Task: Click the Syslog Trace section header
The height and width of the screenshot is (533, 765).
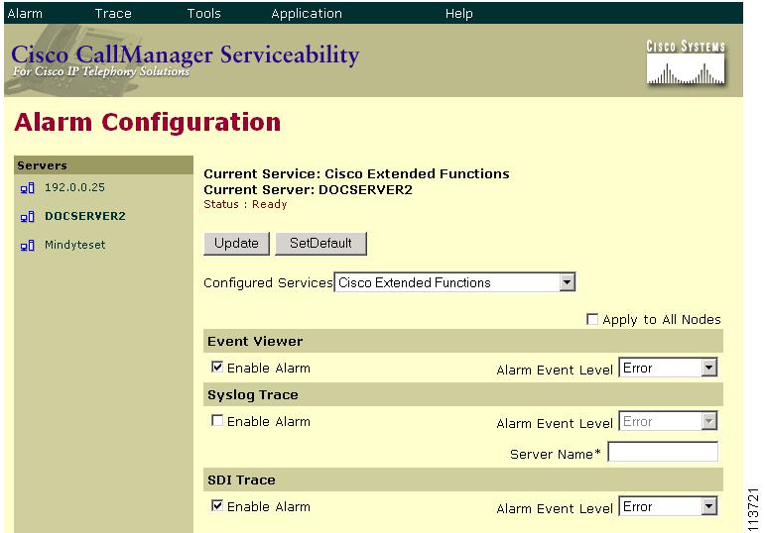Action: tap(463, 394)
